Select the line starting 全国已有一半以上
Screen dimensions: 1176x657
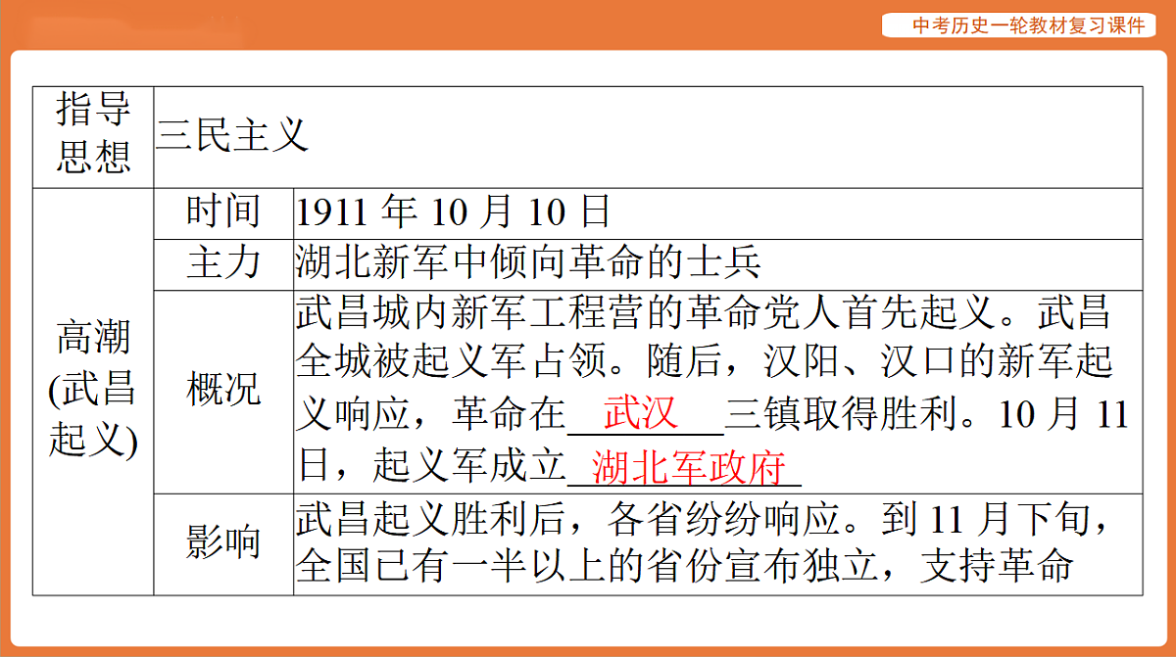click(684, 568)
